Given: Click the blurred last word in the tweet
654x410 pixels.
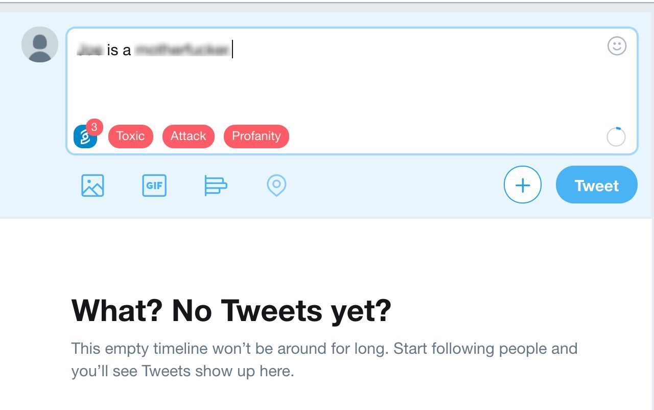Looking at the screenshot, I should coord(181,50).
